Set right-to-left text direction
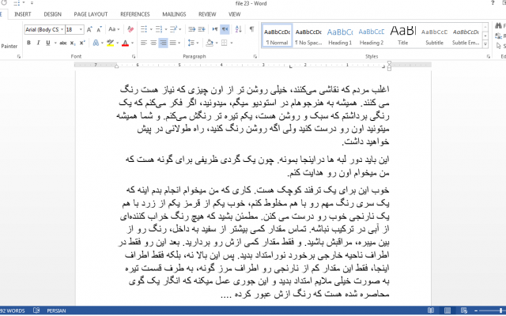This screenshot has height=316, width=506. pos(225,29)
